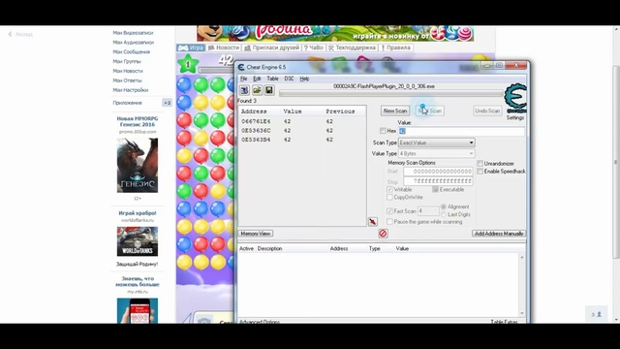620x349 pixels.
Task: Toggle the Hex checkbox
Action: tap(383, 131)
